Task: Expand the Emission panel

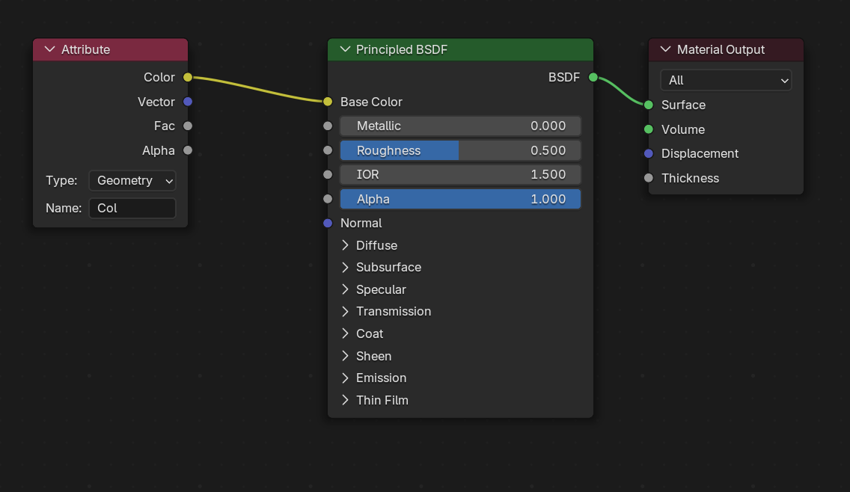Action: 345,378
